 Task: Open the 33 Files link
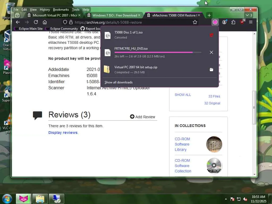pyautogui.click(x=214, y=96)
